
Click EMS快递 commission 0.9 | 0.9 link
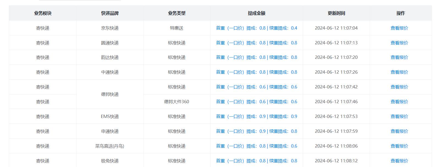pyautogui.click(x=257, y=116)
